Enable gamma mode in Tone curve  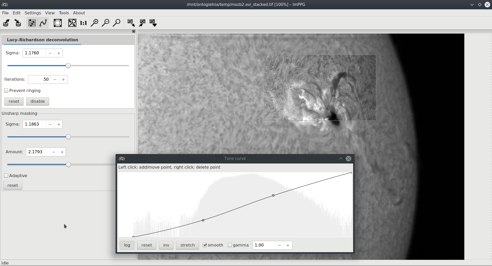click(x=230, y=245)
